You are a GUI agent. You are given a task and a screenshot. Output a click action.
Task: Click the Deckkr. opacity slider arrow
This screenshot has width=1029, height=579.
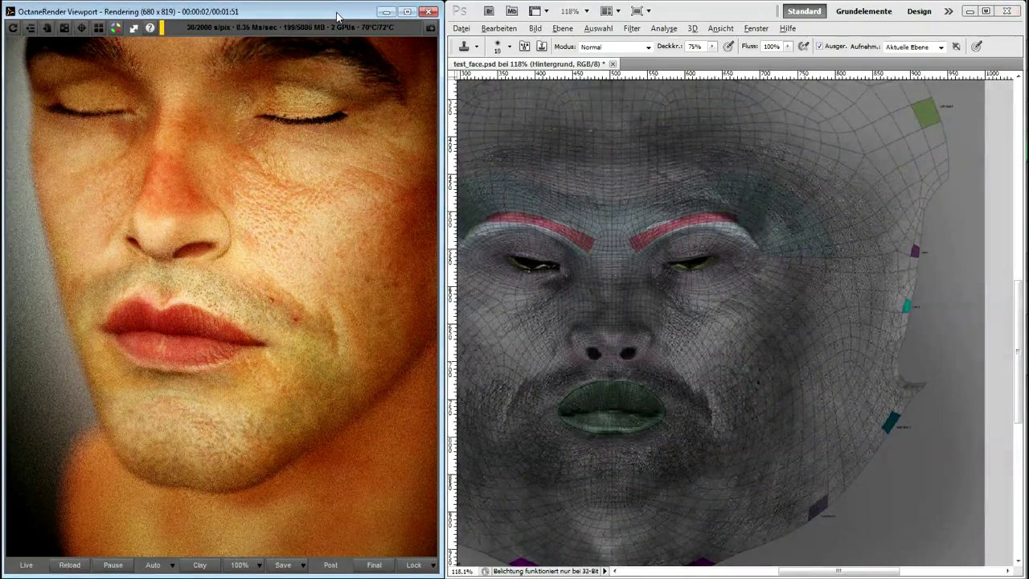click(712, 46)
